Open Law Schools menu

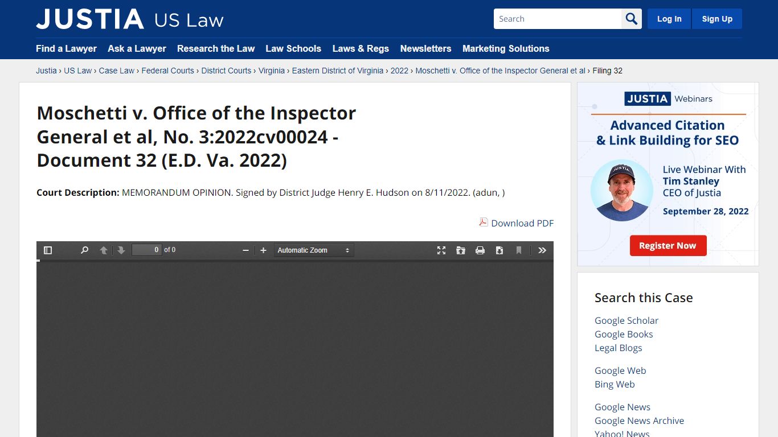tap(293, 49)
